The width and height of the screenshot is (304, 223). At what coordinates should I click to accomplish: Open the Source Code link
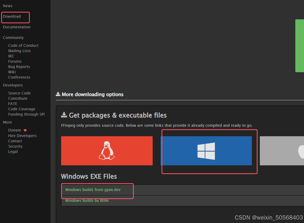[x=19, y=93]
